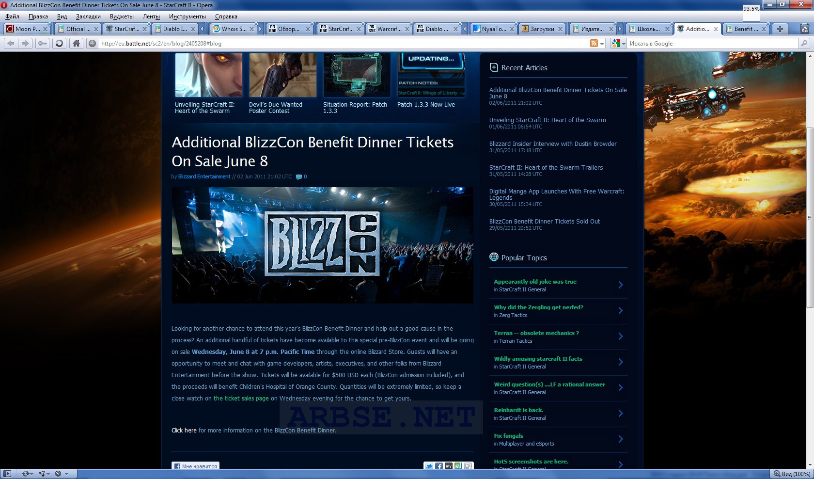The width and height of the screenshot is (814, 479).
Task: Open 'Terran -- obsolete mechanics ?' topic arrow
Action: (621, 336)
